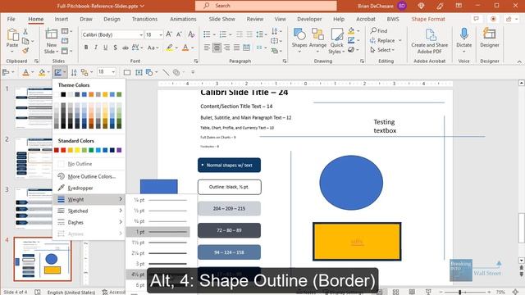
Task: Toggle italic formatting
Action: point(96,48)
